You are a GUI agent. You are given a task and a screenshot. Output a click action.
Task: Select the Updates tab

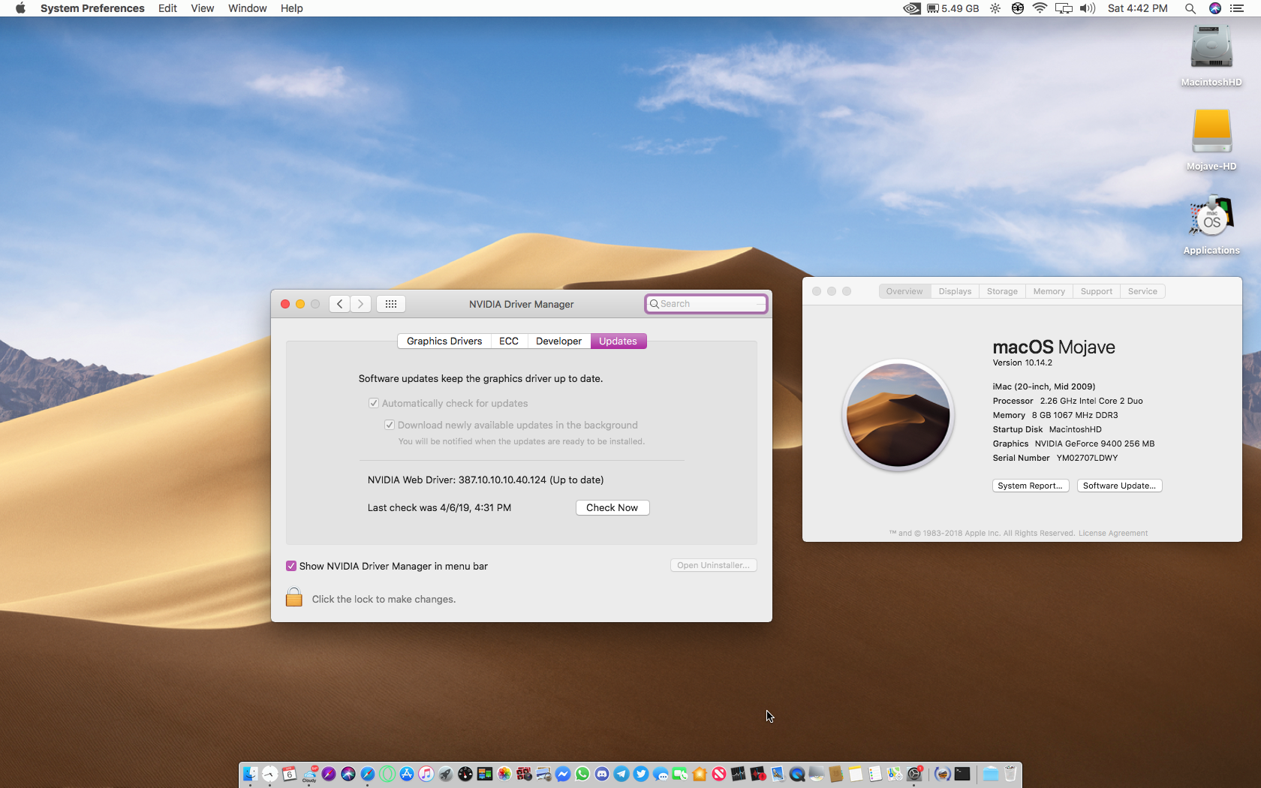[618, 341]
